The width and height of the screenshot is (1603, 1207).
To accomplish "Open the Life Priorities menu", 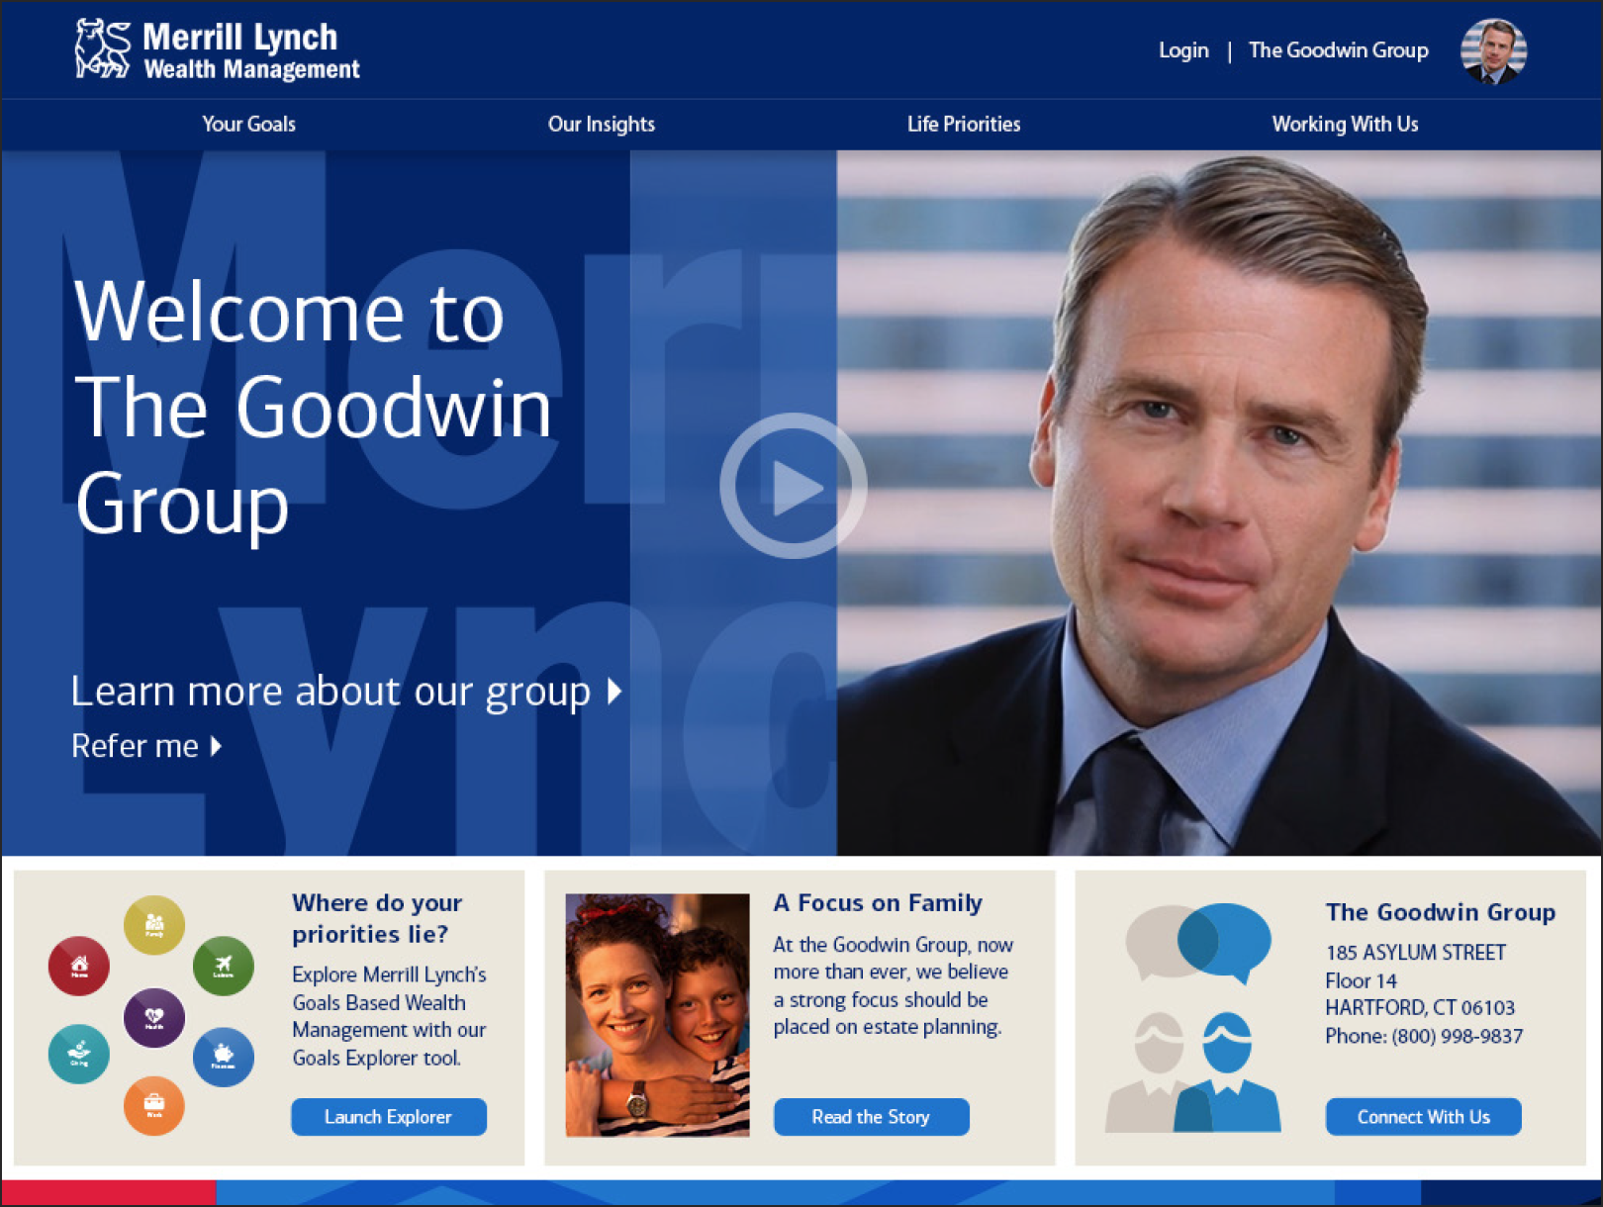I will point(964,125).
